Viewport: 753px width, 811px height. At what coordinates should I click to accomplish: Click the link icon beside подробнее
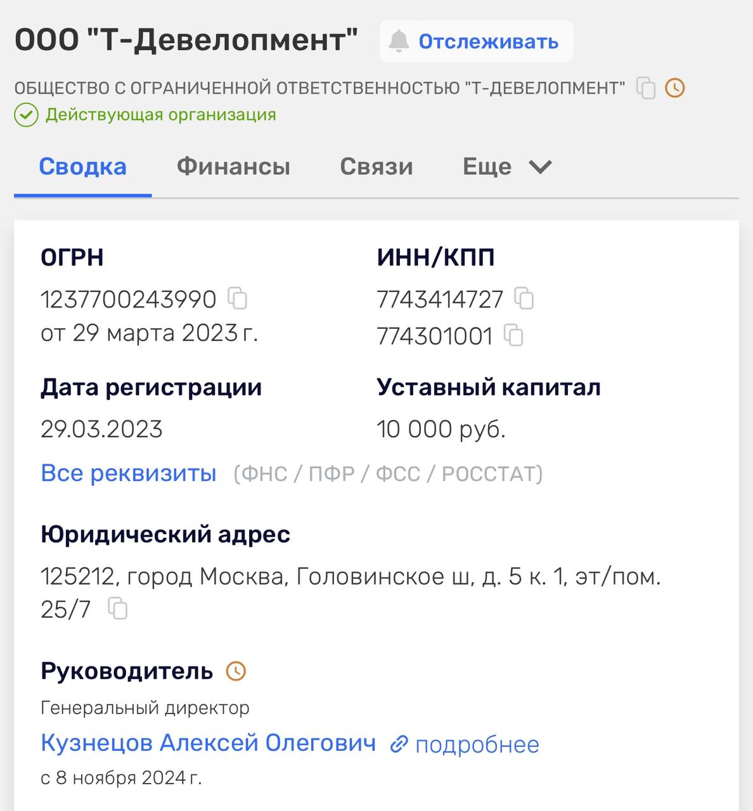coord(399,744)
